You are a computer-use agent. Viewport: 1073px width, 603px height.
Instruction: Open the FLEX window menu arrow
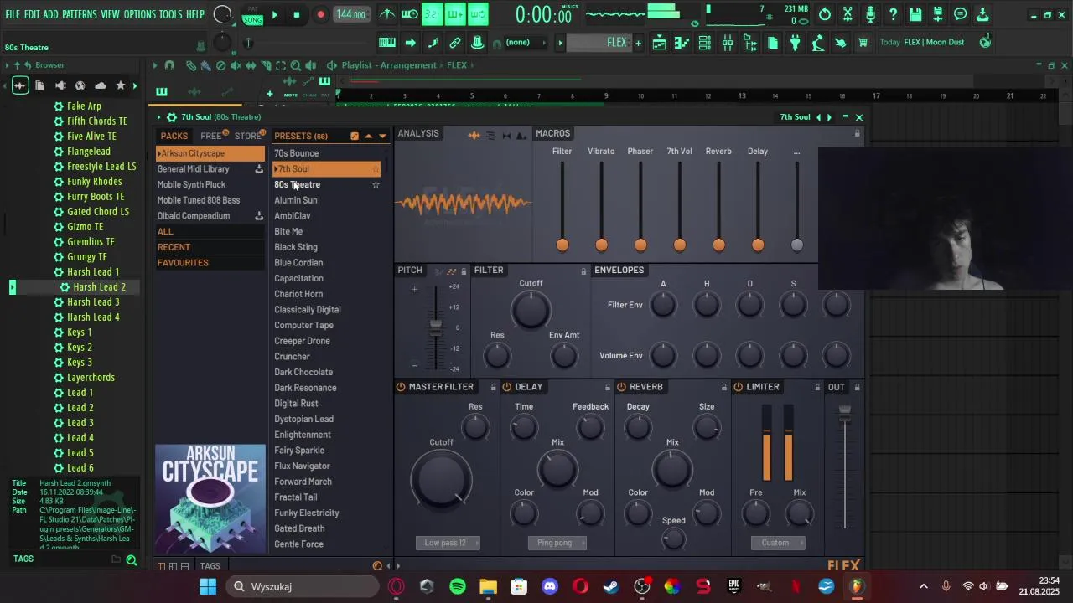159,117
